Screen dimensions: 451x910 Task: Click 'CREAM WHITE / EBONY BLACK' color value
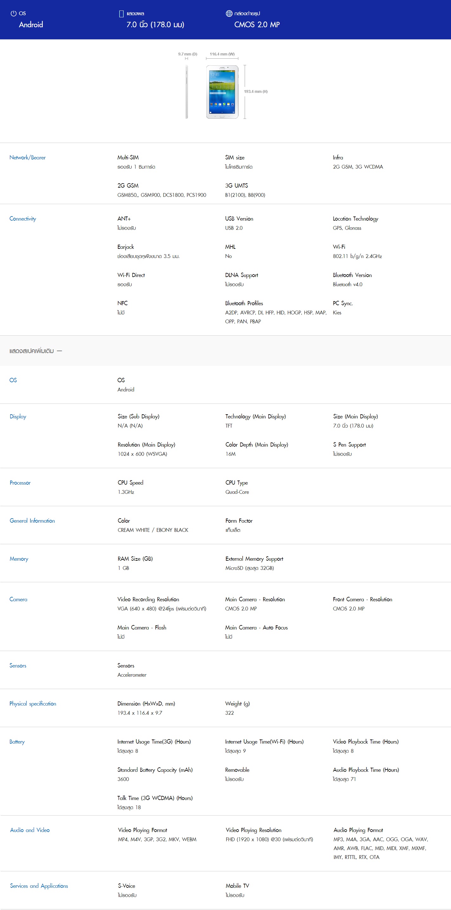(x=153, y=530)
